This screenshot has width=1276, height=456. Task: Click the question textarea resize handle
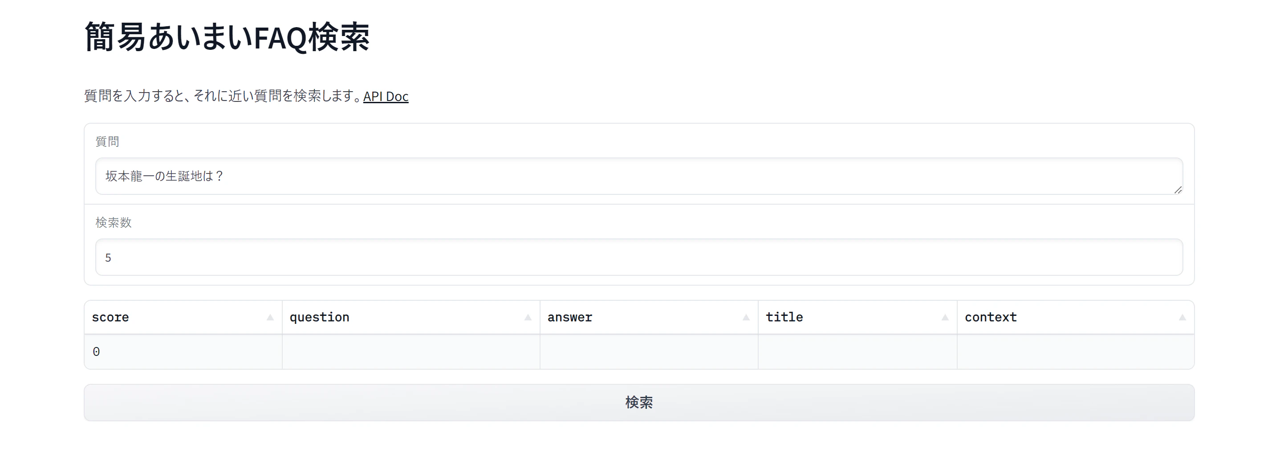(1178, 190)
